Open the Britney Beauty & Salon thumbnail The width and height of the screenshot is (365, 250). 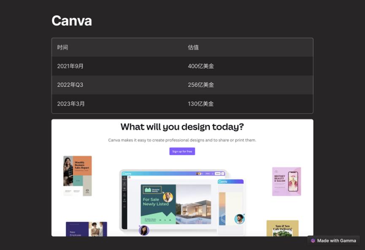pos(287,181)
